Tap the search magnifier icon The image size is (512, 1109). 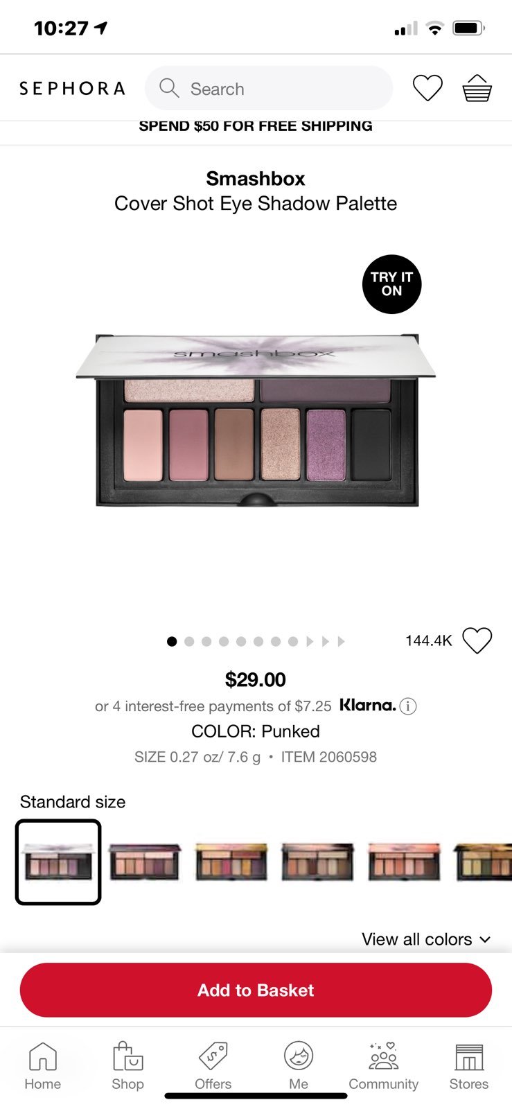point(169,87)
